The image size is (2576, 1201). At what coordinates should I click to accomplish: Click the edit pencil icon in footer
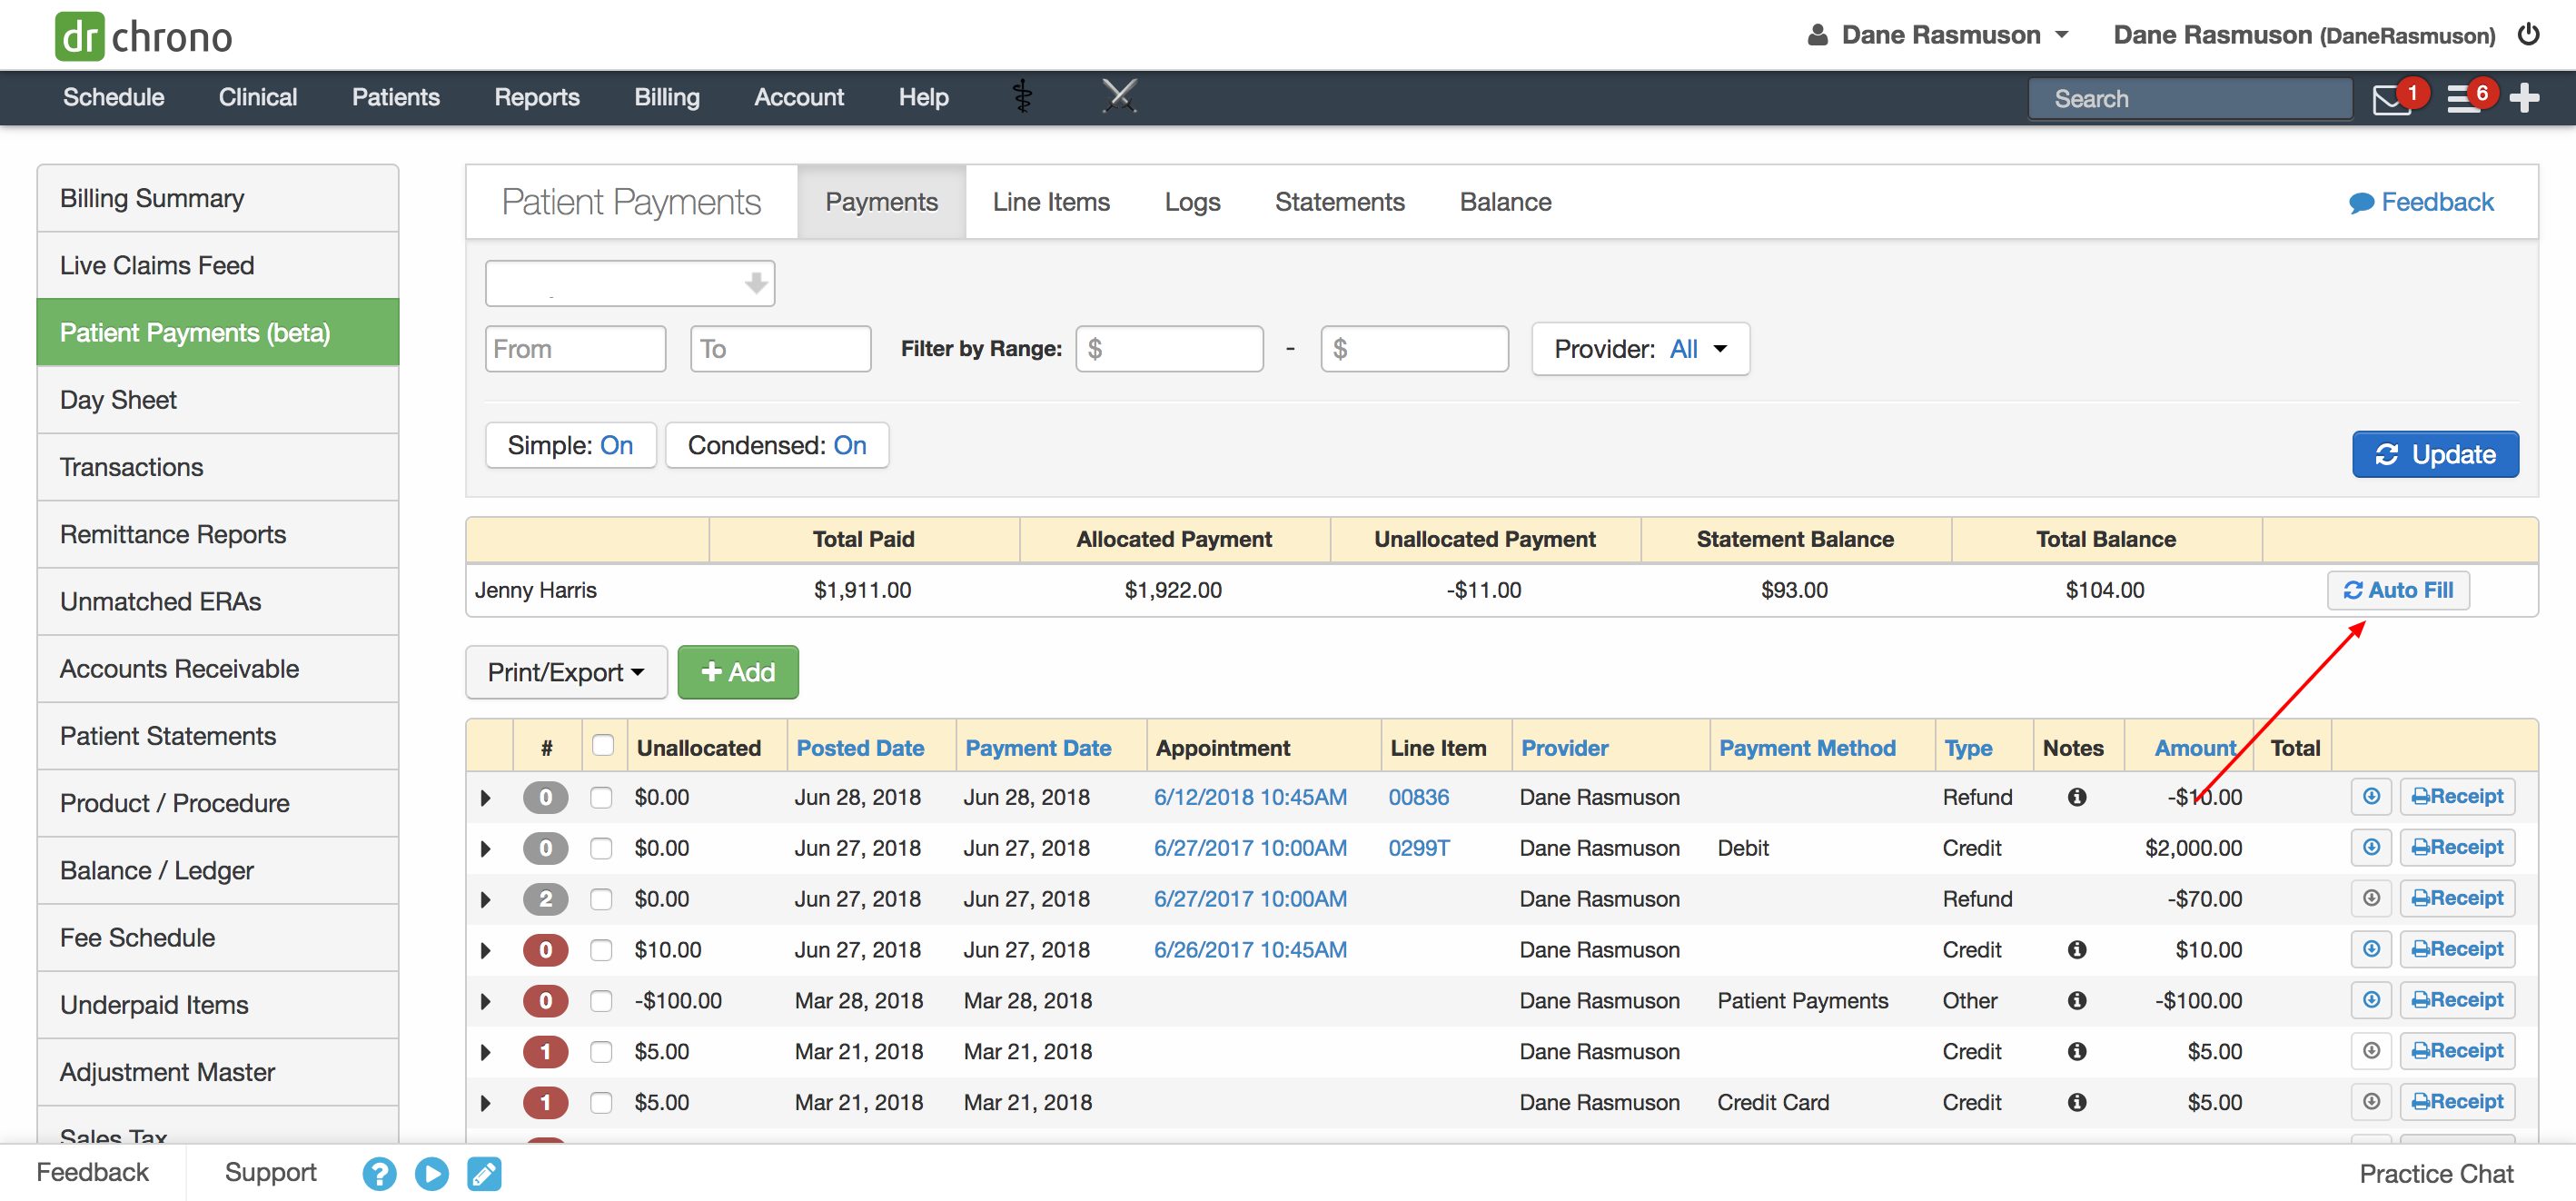tap(484, 1173)
